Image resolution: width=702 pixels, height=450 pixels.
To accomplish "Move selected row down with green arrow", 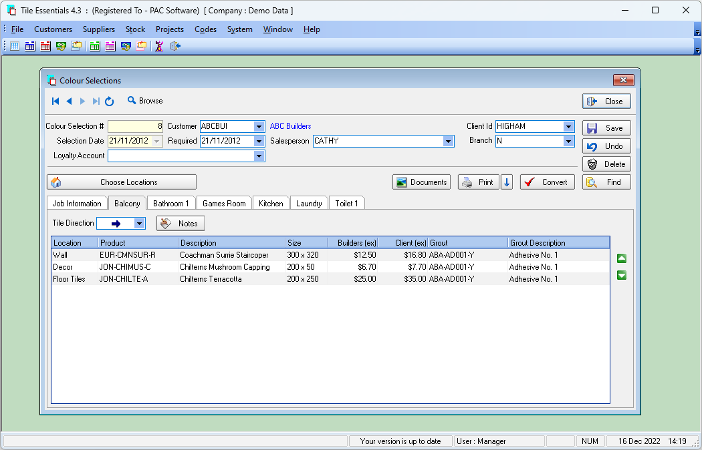I will click(x=621, y=275).
